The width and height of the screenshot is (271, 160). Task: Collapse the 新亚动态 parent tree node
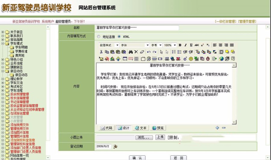[3, 71]
